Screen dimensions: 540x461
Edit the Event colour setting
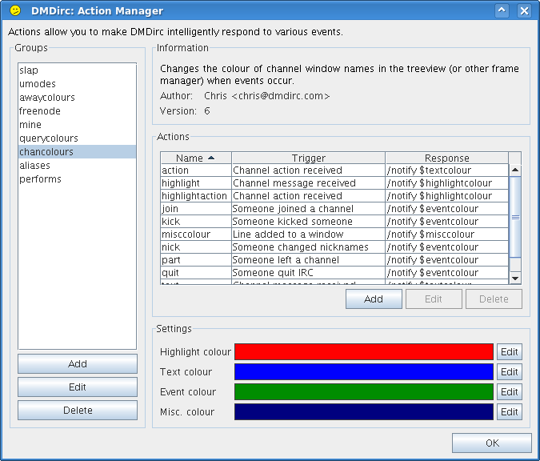[x=510, y=391]
